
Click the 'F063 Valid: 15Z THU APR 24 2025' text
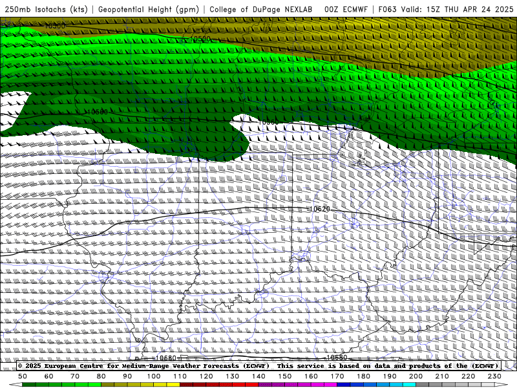click(446, 9)
